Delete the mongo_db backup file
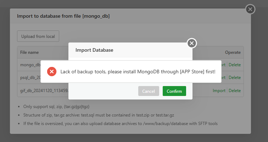This screenshot has width=268, height=142. click(235, 65)
